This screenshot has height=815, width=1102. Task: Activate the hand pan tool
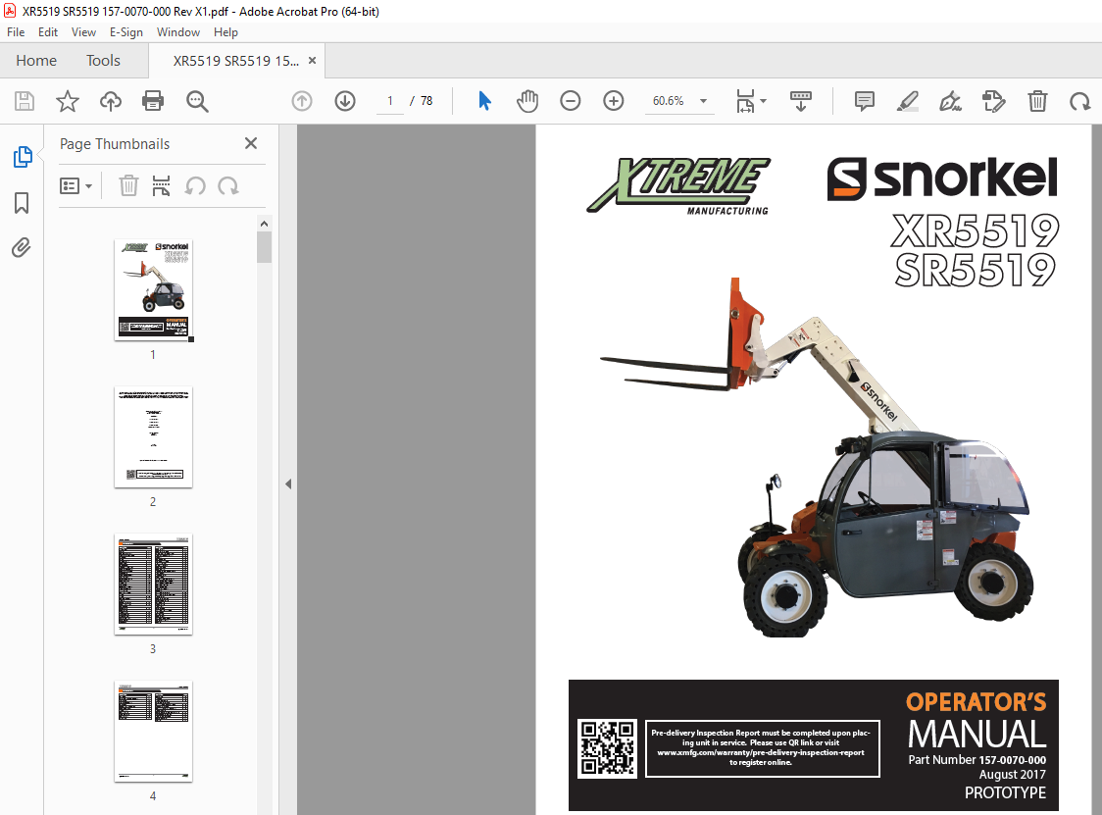pos(527,101)
